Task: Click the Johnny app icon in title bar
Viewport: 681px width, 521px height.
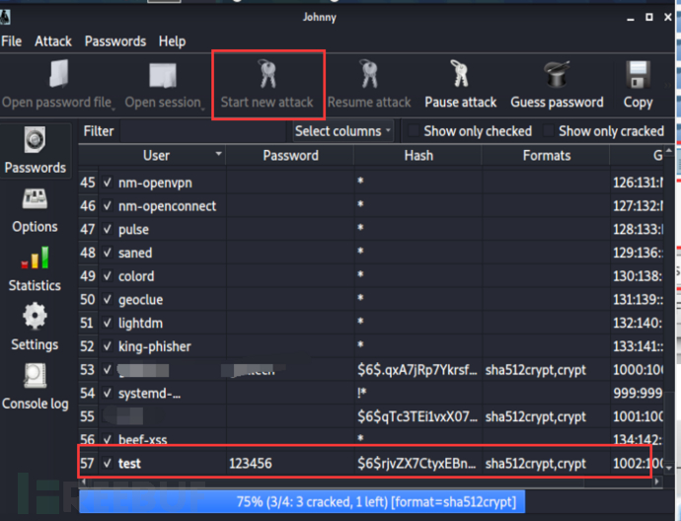Action: (5, 18)
